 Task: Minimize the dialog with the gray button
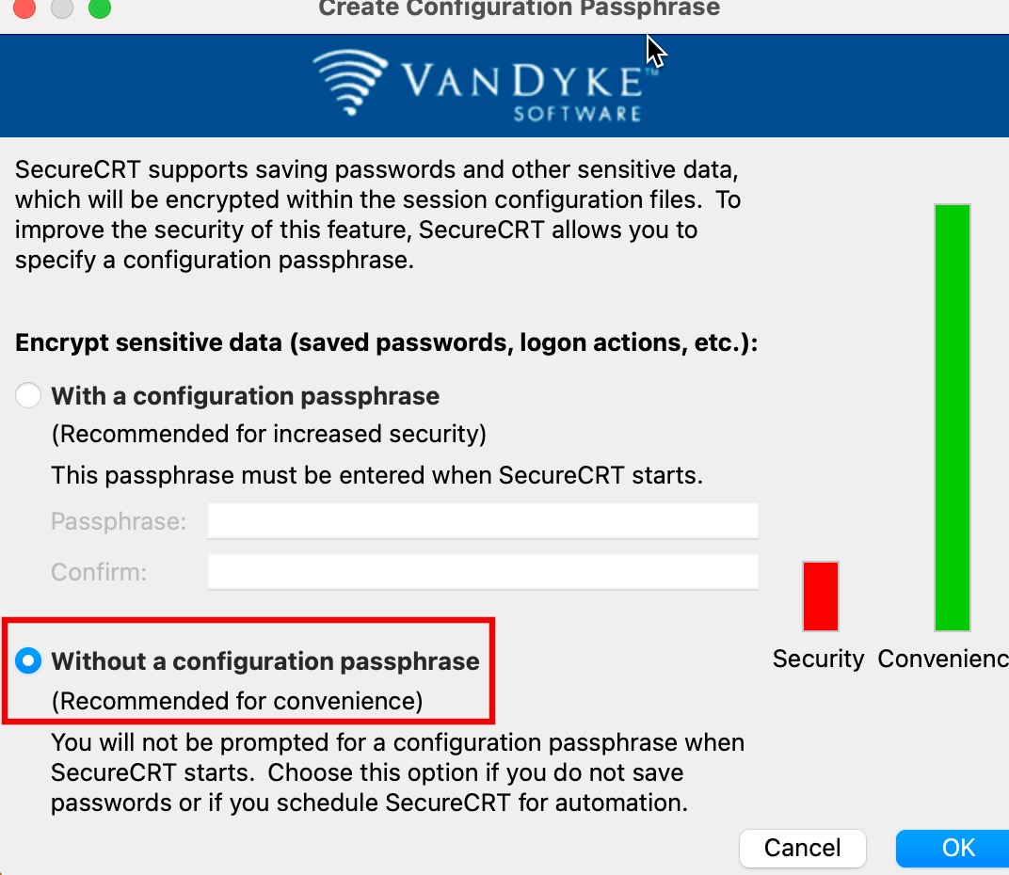[62, 8]
